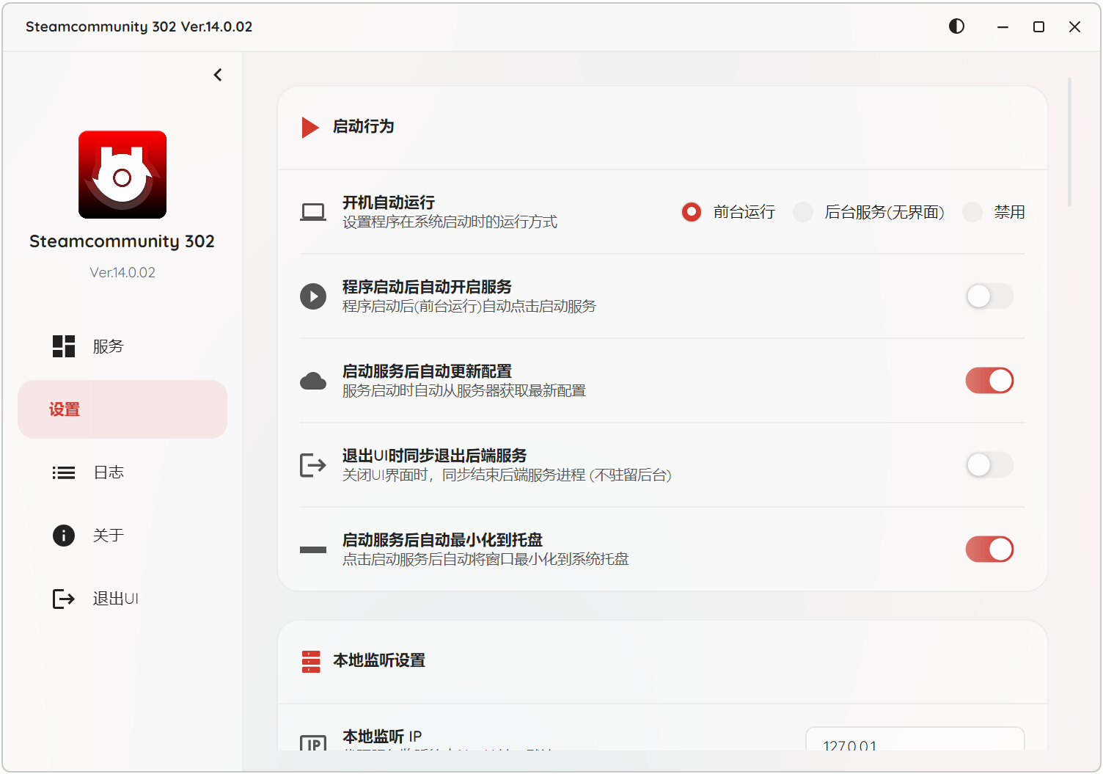Click the exit icon beside 退出UI时同步退出后端服务
The image size is (1103, 774).
[313, 465]
